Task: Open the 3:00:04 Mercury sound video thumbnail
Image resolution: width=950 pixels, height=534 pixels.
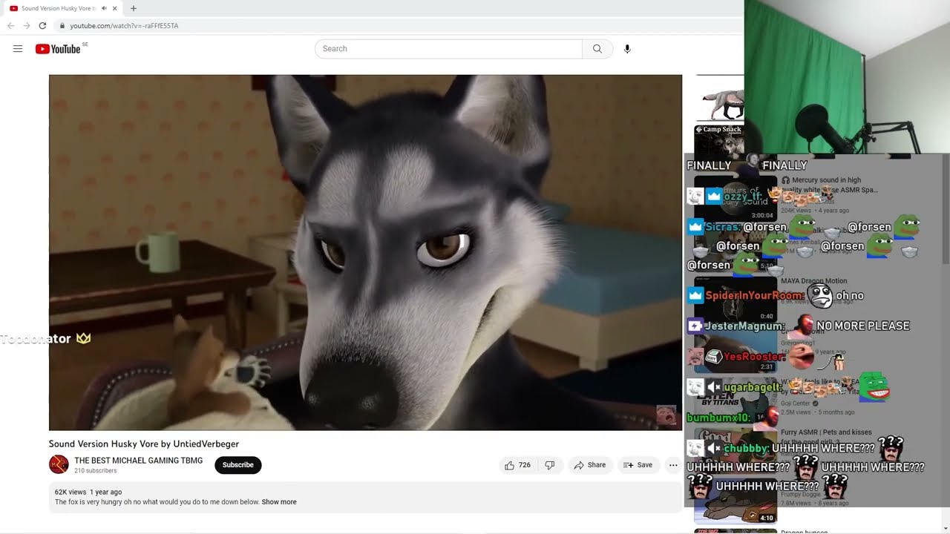Action: pos(736,198)
